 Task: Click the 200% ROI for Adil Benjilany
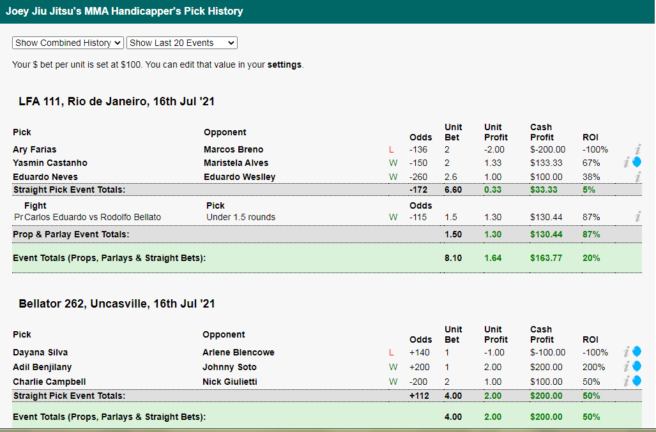click(593, 367)
